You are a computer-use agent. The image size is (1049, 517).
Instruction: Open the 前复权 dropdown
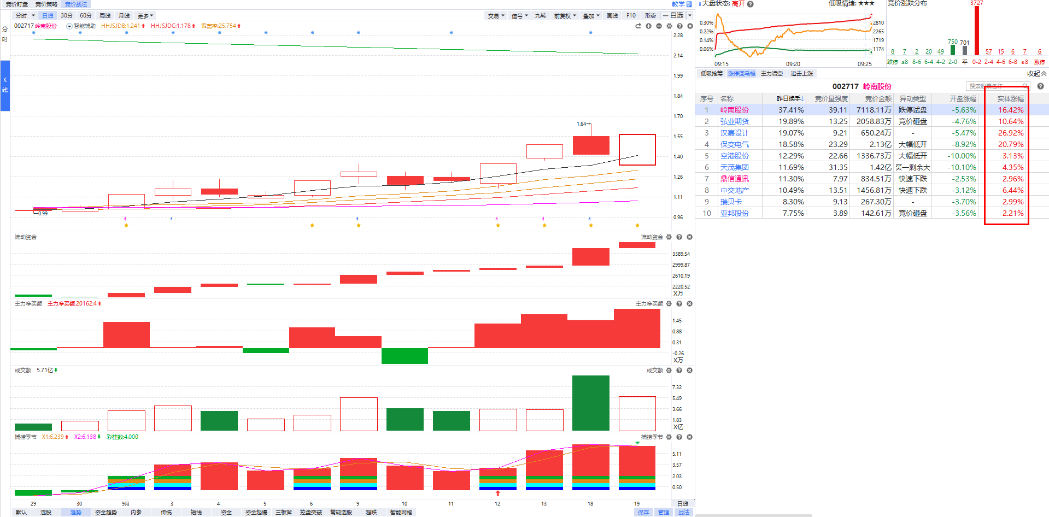click(565, 15)
